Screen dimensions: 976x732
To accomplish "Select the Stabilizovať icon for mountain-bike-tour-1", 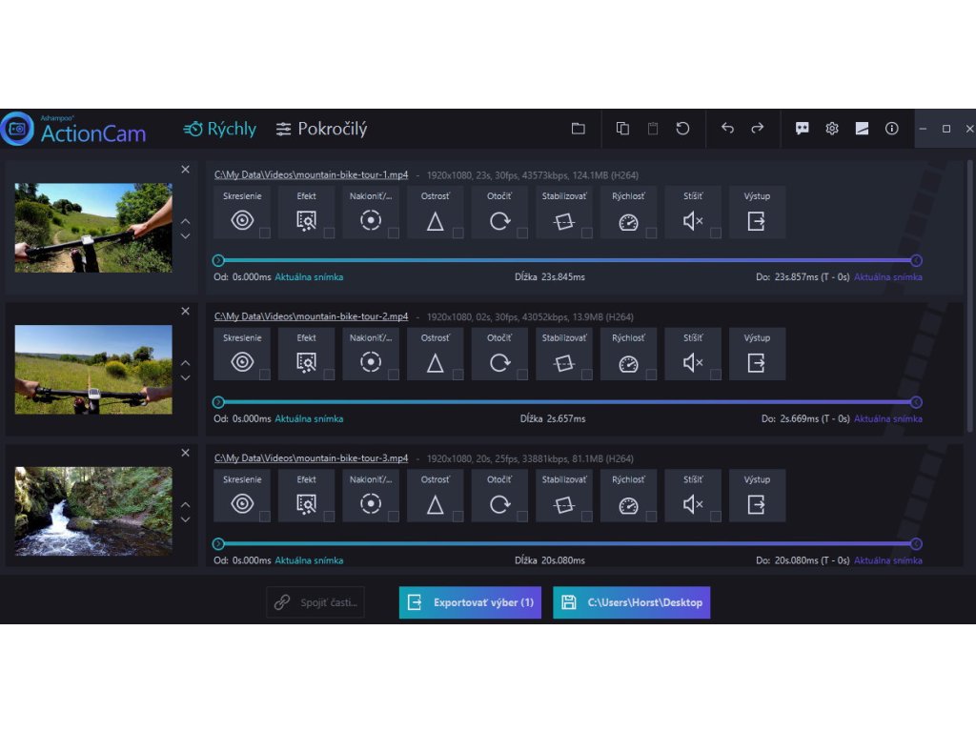I will [564, 221].
